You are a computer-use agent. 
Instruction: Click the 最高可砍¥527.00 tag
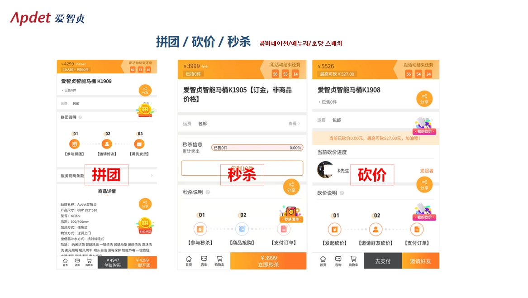[337, 74]
